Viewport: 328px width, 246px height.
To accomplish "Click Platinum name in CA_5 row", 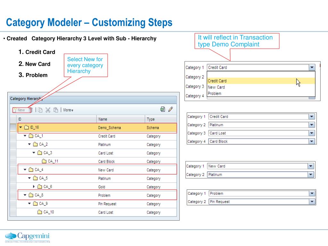I will pos(104,178).
